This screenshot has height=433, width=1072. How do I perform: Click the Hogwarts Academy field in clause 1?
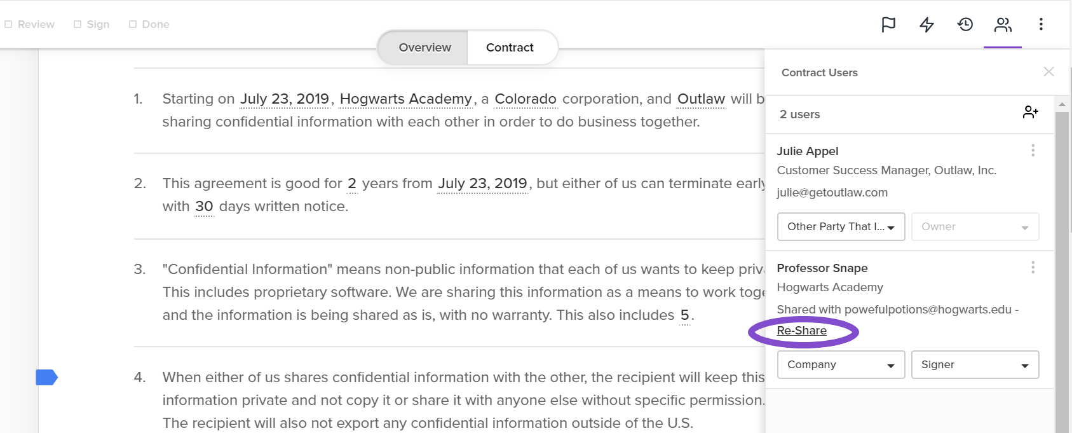pyautogui.click(x=405, y=99)
